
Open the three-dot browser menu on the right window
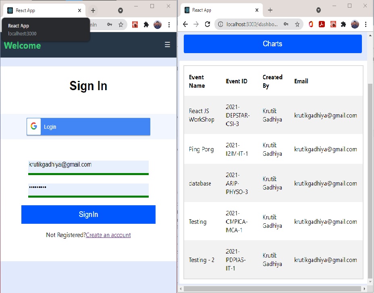click(x=366, y=24)
